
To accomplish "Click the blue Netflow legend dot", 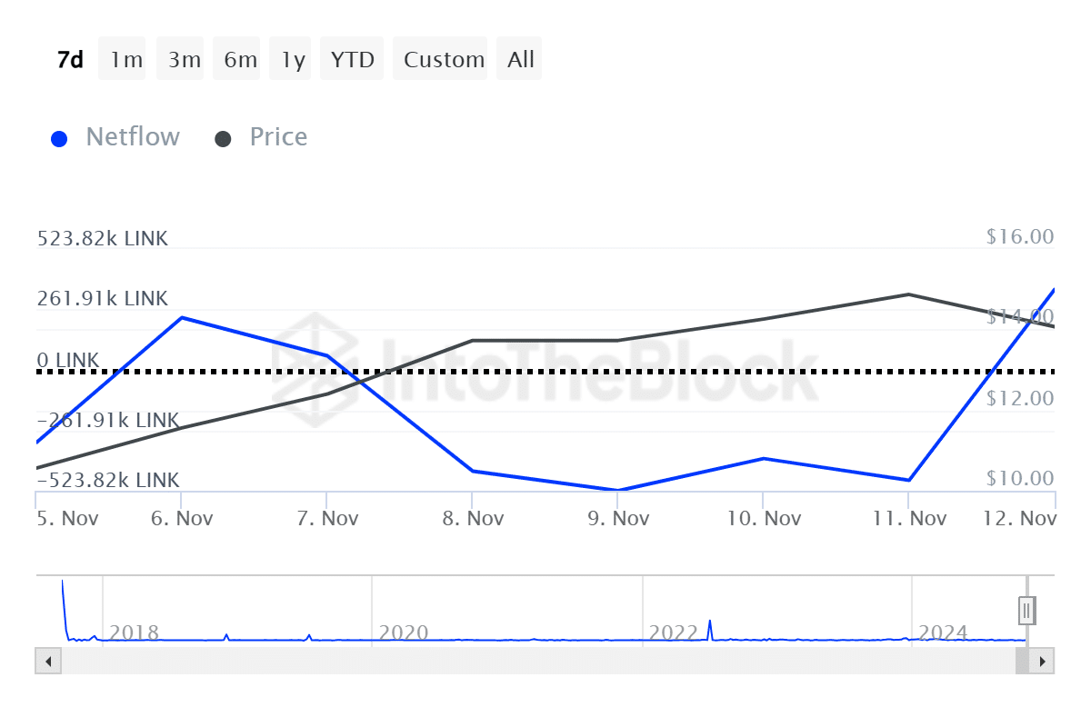I will click(59, 139).
